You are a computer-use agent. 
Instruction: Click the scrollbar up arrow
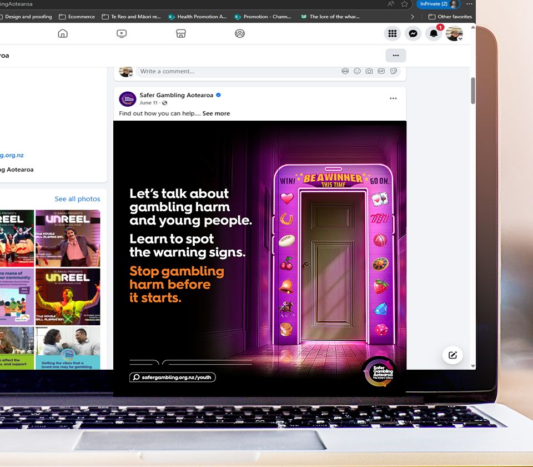click(x=473, y=27)
